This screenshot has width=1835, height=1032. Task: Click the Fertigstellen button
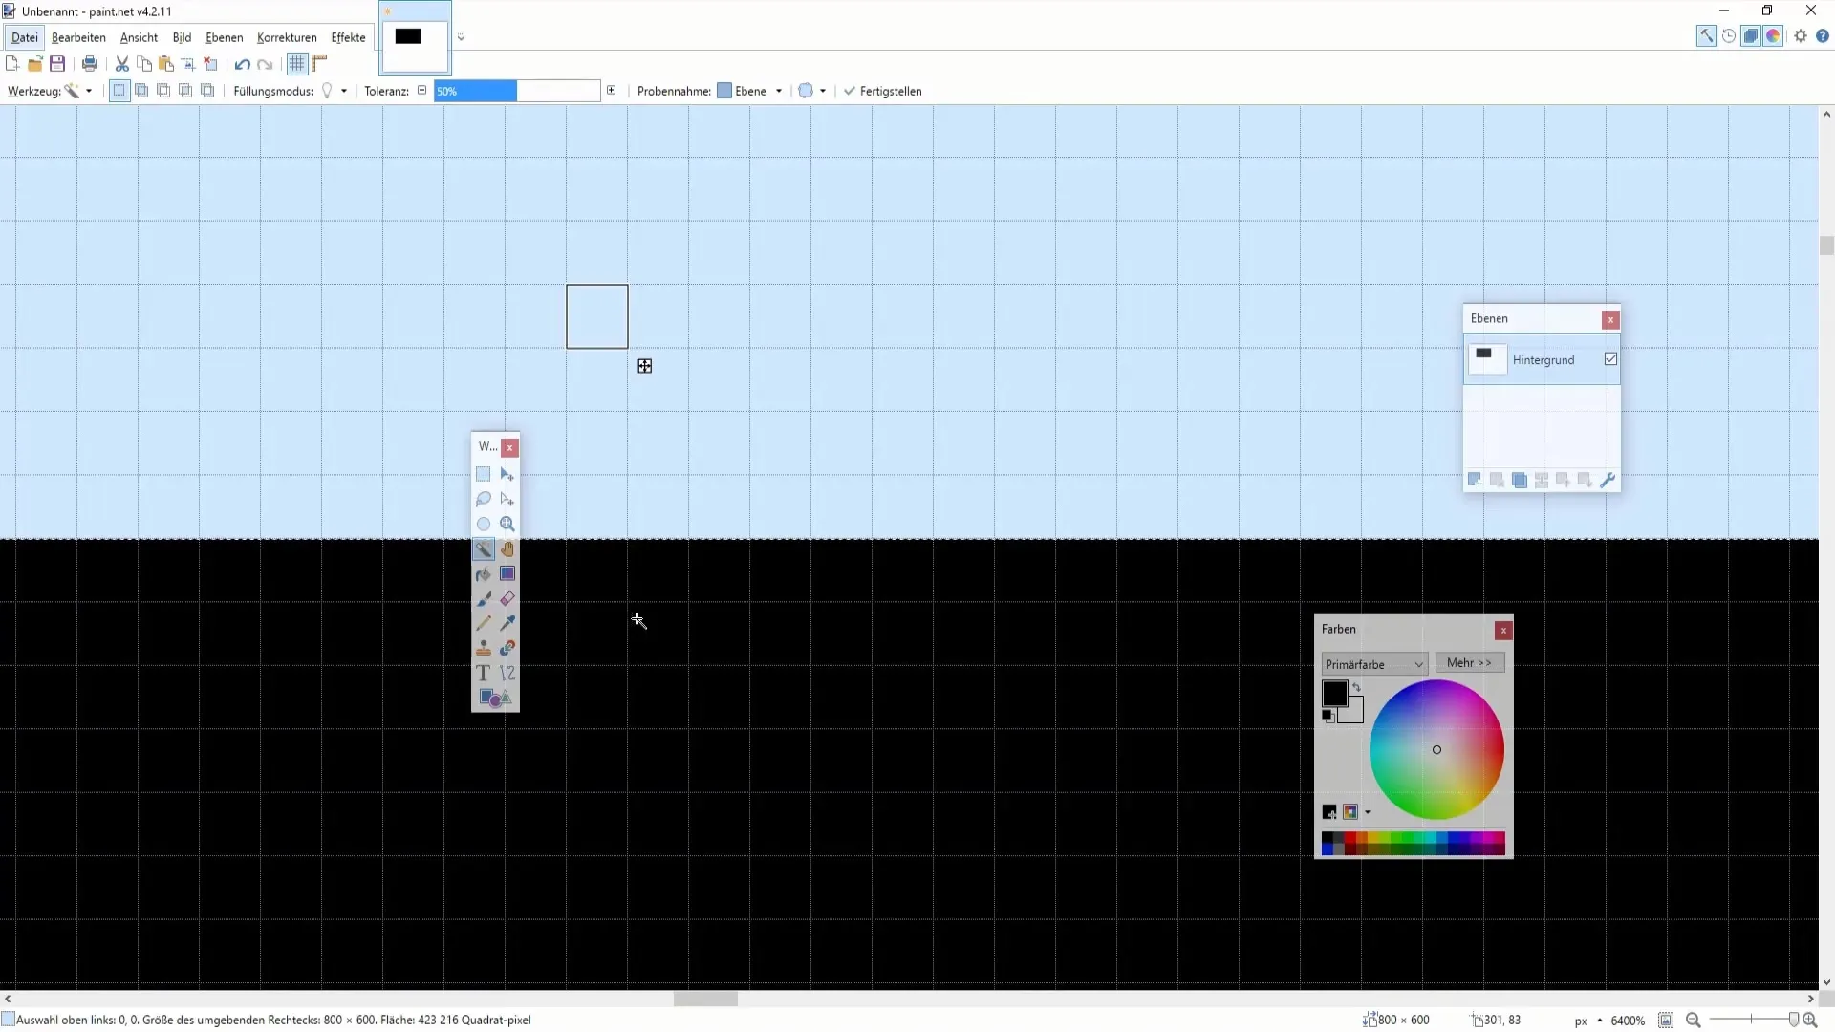882,91
